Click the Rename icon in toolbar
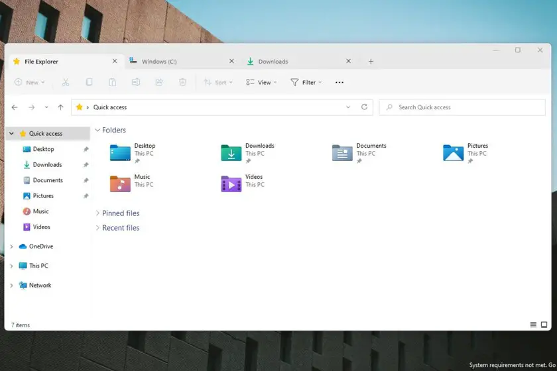This screenshot has width=557, height=371. 136,82
